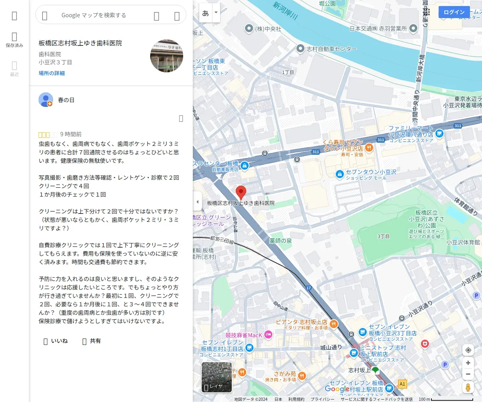Like the review with いいね button
Image resolution: width=482 pixels, height=402 pixels.
coord(55,341)
